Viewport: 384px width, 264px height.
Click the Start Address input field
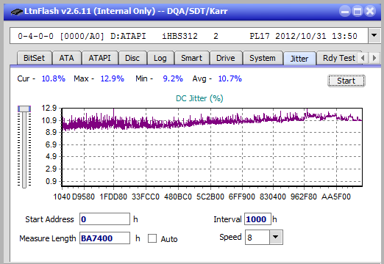pyautogui.click(x=104, y=219)
